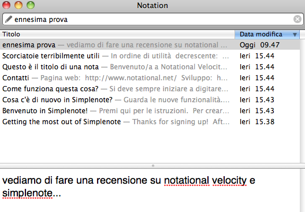
Task: Open 'Scorciatoie terribilmente utili' note
Action: click(x=150, y=55)
